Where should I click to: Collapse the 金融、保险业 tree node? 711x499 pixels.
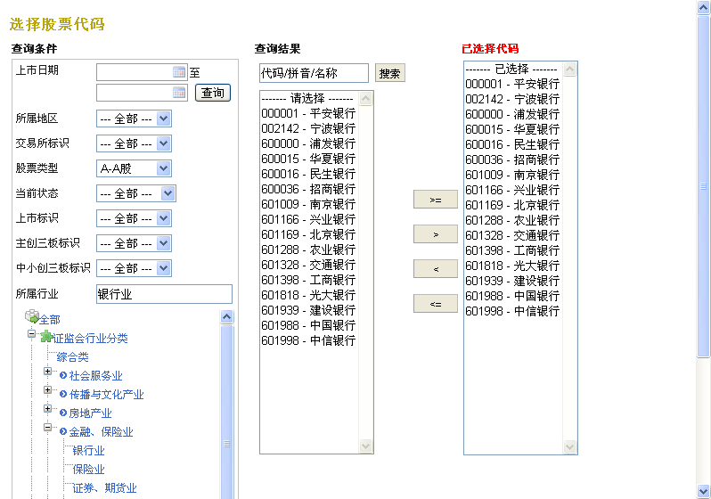47,427
